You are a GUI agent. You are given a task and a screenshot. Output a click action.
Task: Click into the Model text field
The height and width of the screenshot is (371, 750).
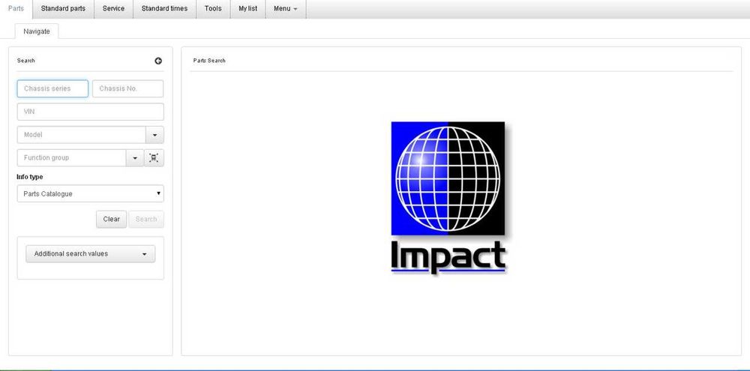point(81,135)
